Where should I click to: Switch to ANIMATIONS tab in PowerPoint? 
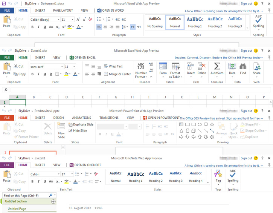click(x=81, y=118)
